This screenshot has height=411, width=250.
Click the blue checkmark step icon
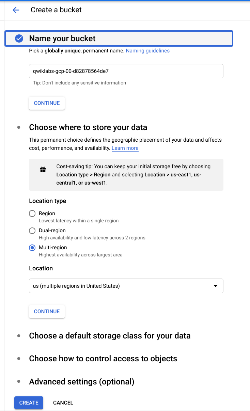point(19,38)
